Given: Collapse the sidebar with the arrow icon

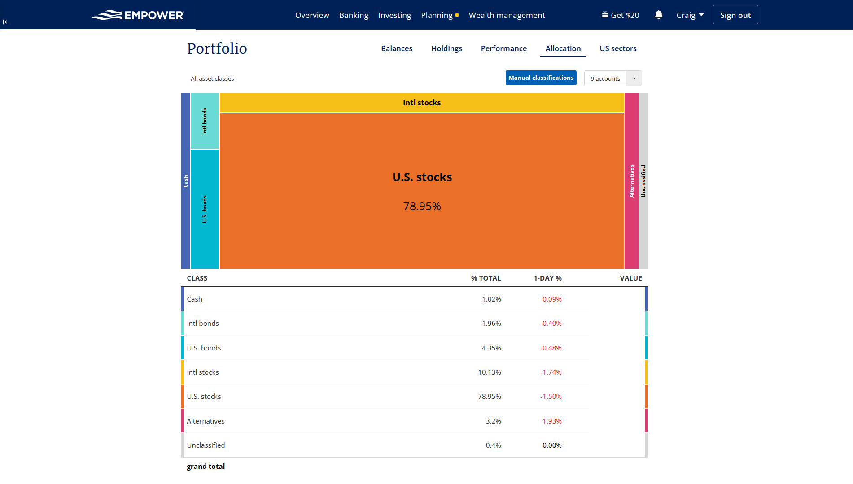Looking at the screenshot, I should (x=6, y=22).
